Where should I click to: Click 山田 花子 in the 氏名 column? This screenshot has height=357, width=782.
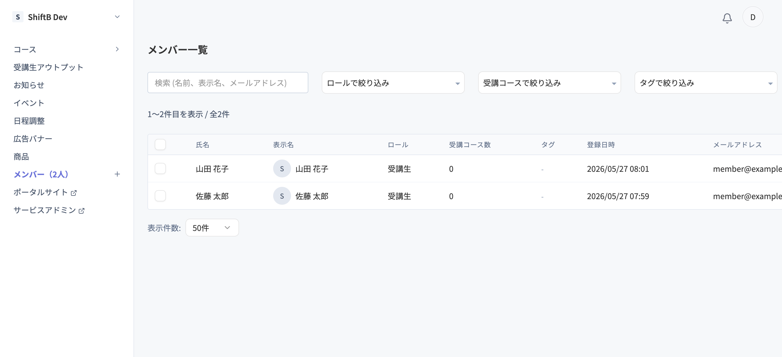212,169
